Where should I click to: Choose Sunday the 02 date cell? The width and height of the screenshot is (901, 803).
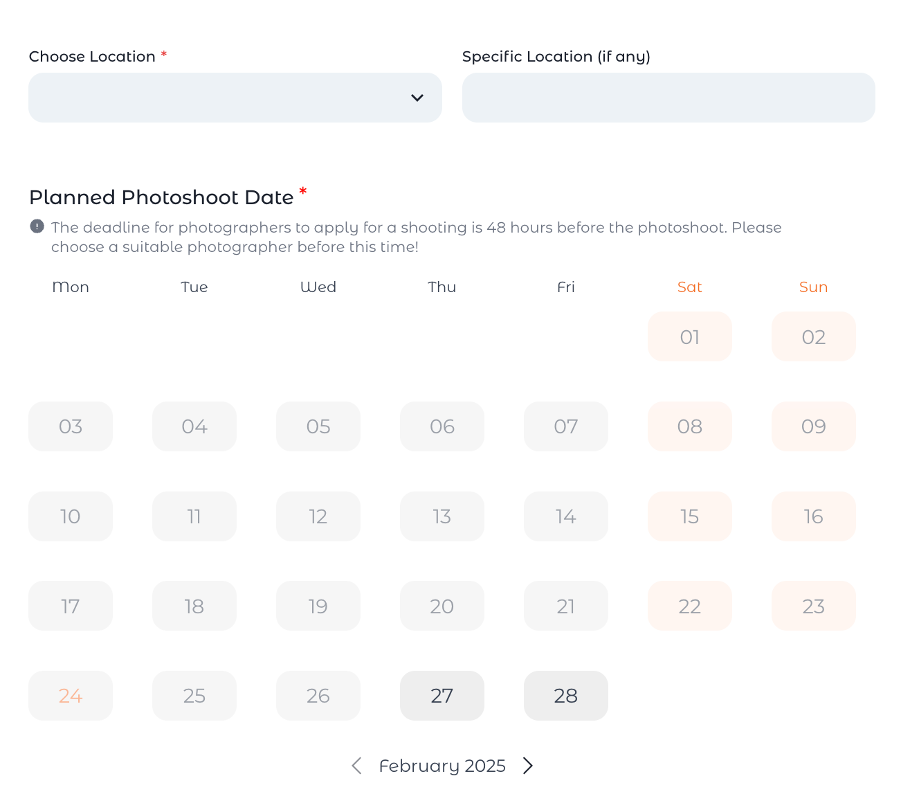coord(814,336)
